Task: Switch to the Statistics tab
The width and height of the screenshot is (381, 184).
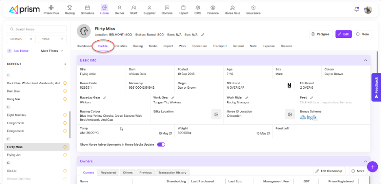Action: 121,46
